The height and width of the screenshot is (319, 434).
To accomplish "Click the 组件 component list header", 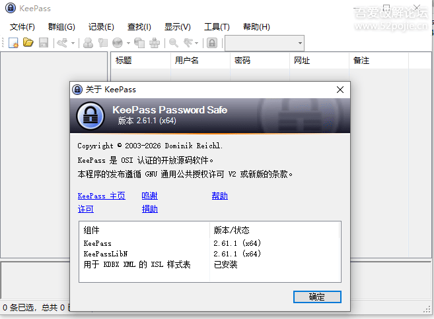I will click(x=145, y=230).
